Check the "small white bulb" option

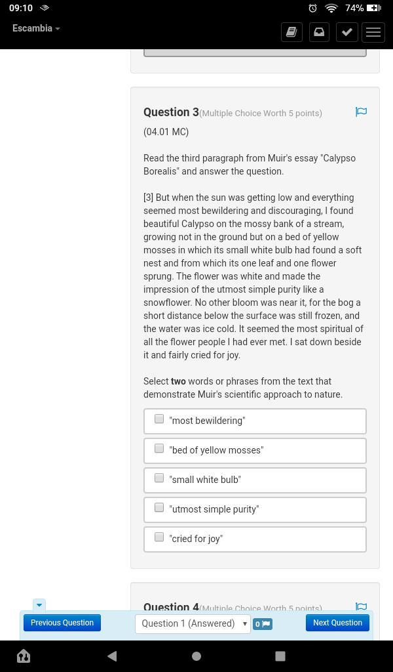(159, 478)
